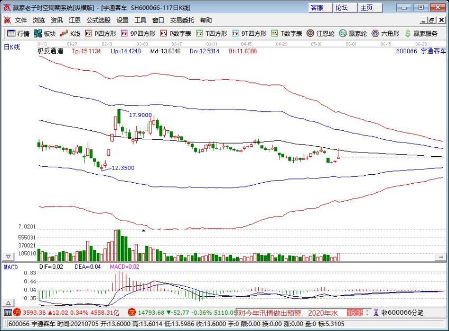The height and width of the screenshot is (331, 449).
Task: Click the 论坛 forum button
Action: point(345,8)
